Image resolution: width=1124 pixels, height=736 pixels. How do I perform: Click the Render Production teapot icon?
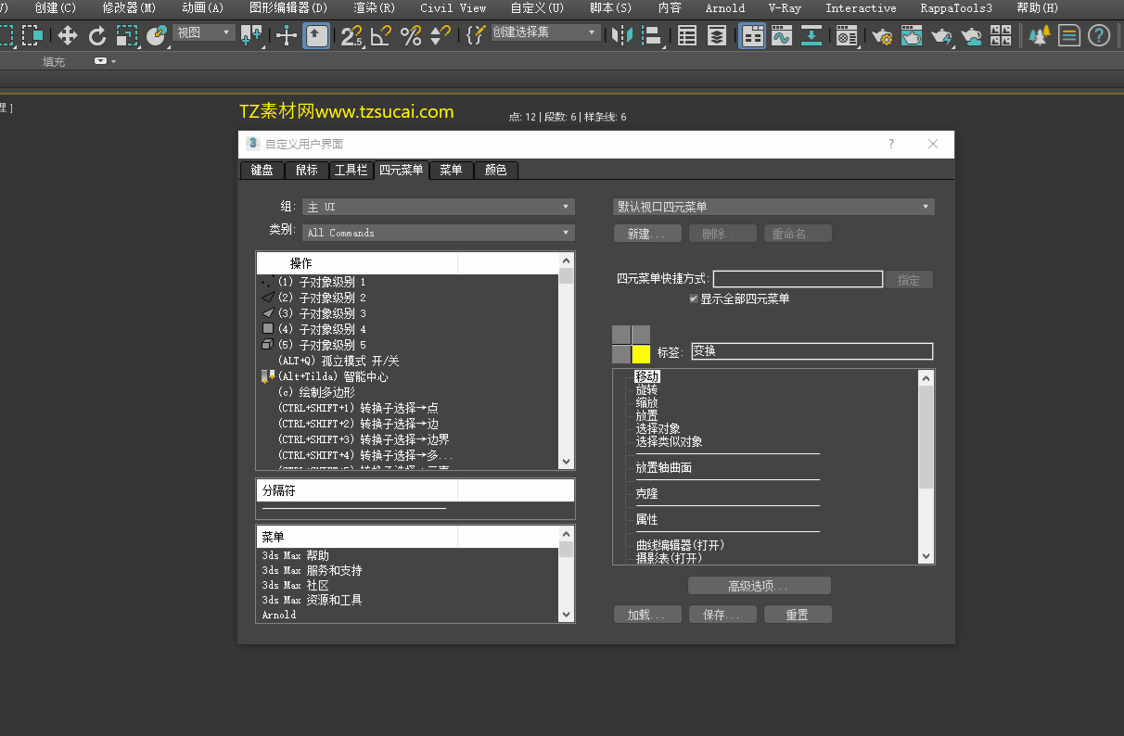click(x=942, y=36)
